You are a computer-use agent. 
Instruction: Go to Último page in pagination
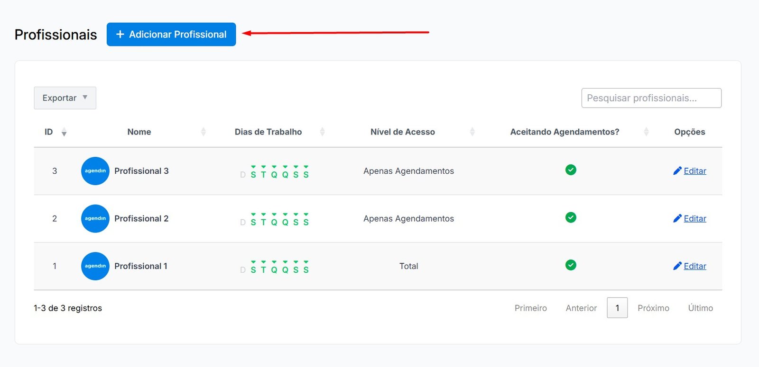click(x=700, y=308)
